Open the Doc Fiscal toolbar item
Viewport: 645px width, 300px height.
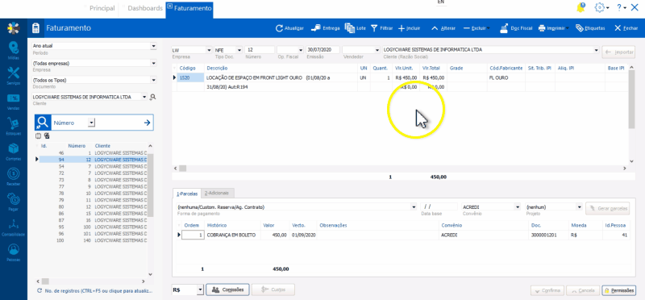[x=516, y=28]
